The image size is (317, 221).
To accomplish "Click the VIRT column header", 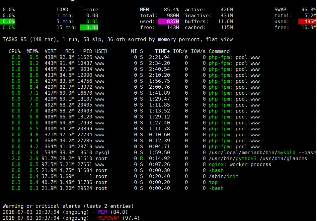I will point(50,51).
